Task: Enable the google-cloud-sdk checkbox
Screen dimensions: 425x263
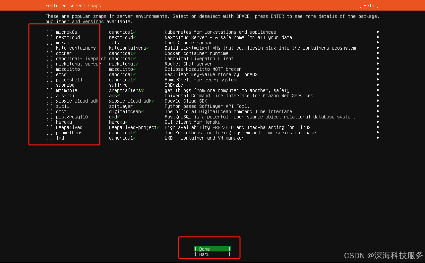Action: [x=49, y=101]
